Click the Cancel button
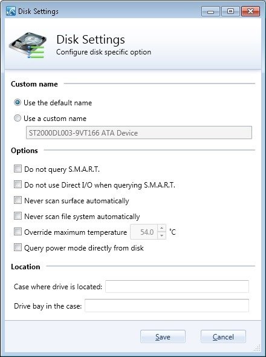Image resolution: width=266 pixels, height=357 pixels. click(x=223, y=336)
